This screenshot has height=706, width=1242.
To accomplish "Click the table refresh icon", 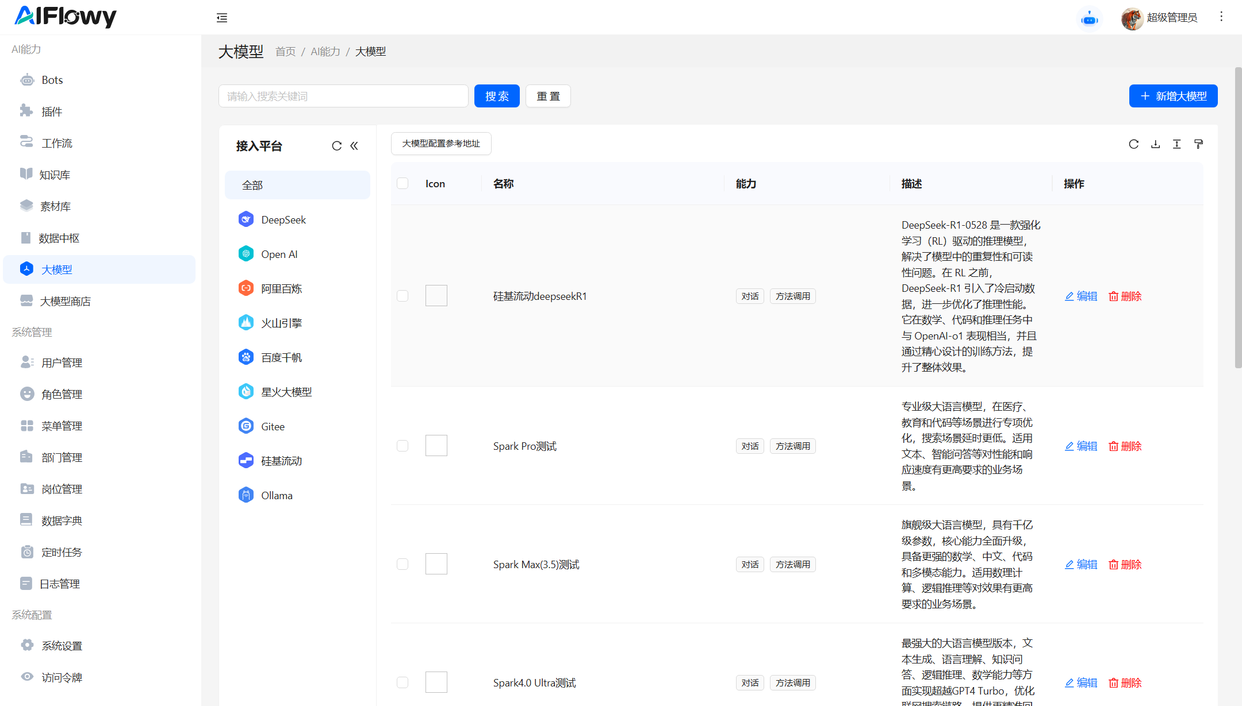I will 1133,144.
